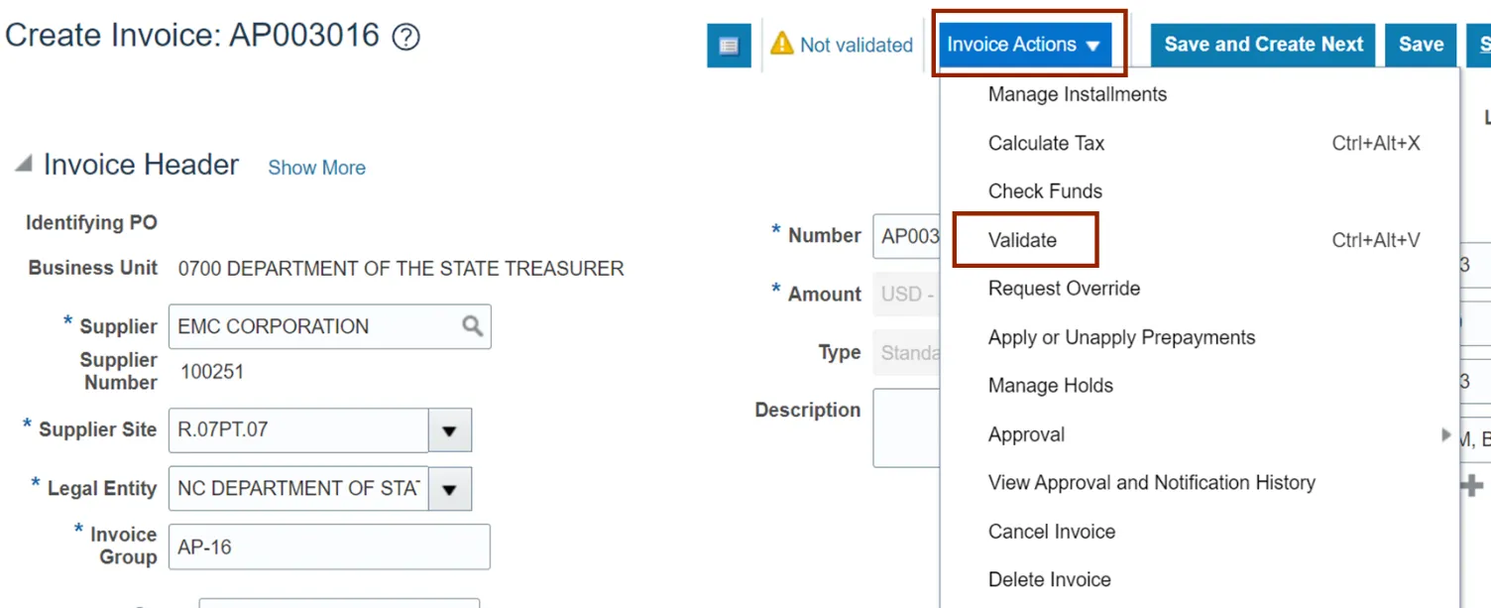The width and height of the screenshot is (1491, 608).
Task: Click the Show More link
Action: click(x=316, y=168)
